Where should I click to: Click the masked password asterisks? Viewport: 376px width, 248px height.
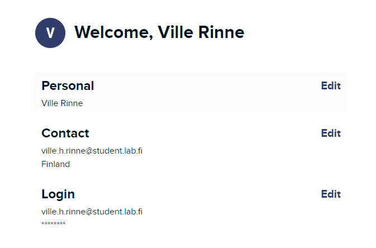54,224
